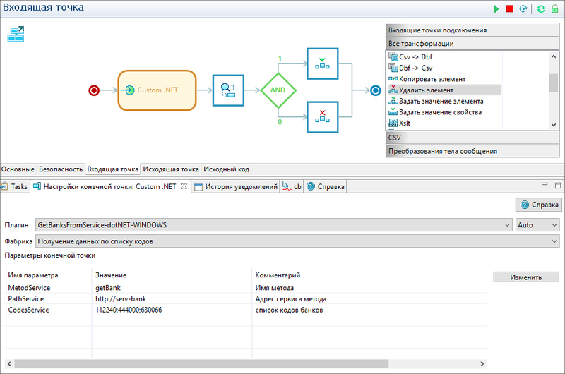
Task: Click the green Run play icon
Action: (x=496, y=8)
